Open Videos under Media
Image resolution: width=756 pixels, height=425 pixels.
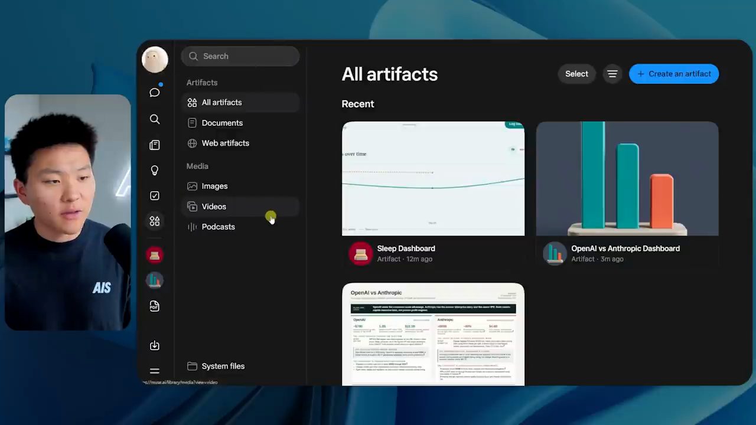click(x=240, y=206)
